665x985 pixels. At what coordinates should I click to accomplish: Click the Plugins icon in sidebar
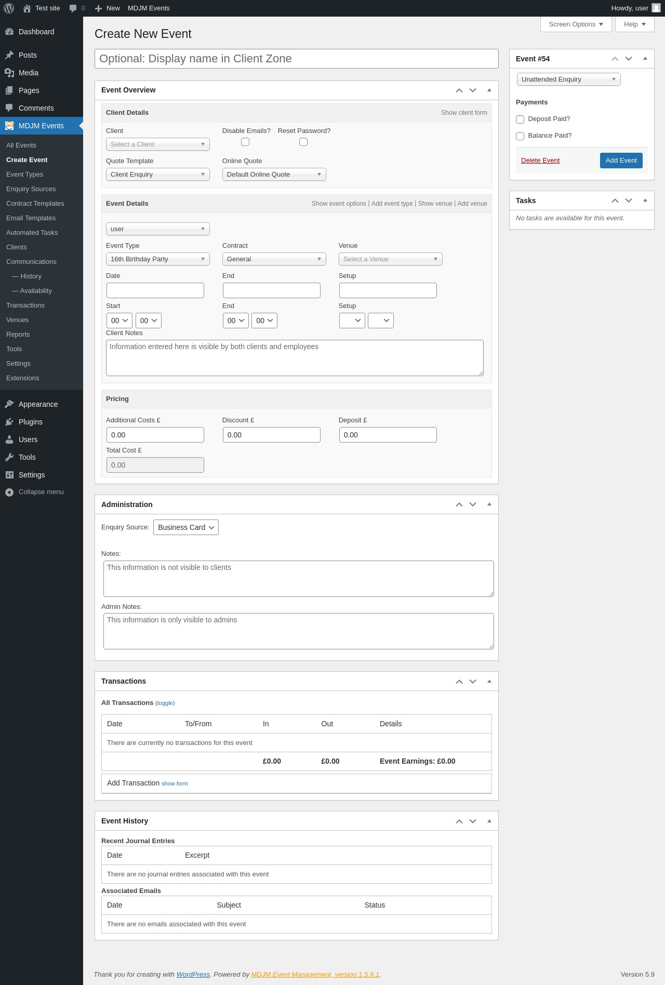[x=9, y=422]
